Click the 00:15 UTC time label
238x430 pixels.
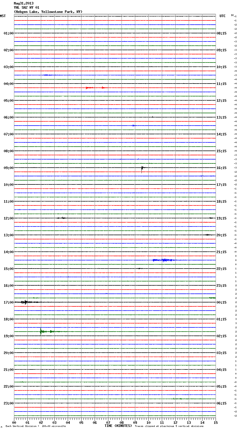click(221, 302)
